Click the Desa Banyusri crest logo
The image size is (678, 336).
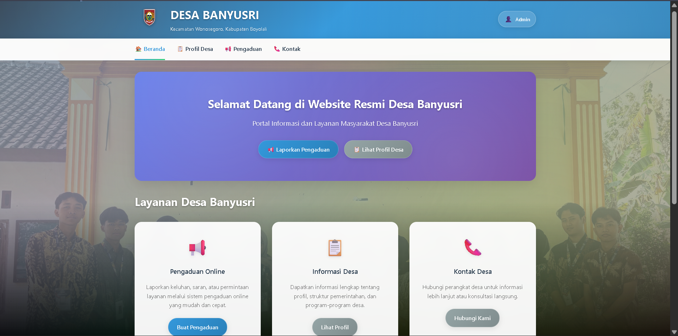tap(149, 17)
